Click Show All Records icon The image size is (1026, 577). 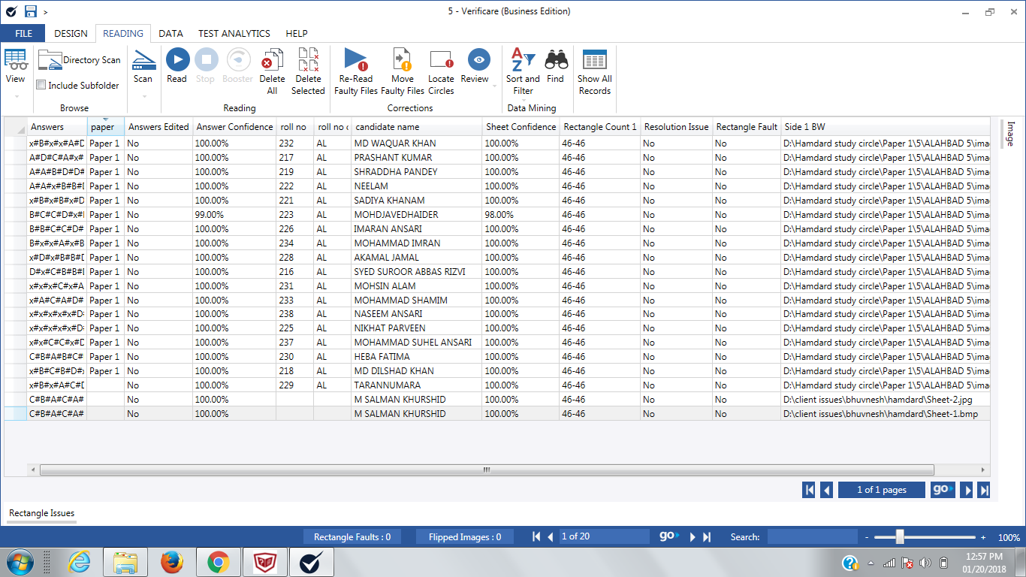click(x=595, y=60)
